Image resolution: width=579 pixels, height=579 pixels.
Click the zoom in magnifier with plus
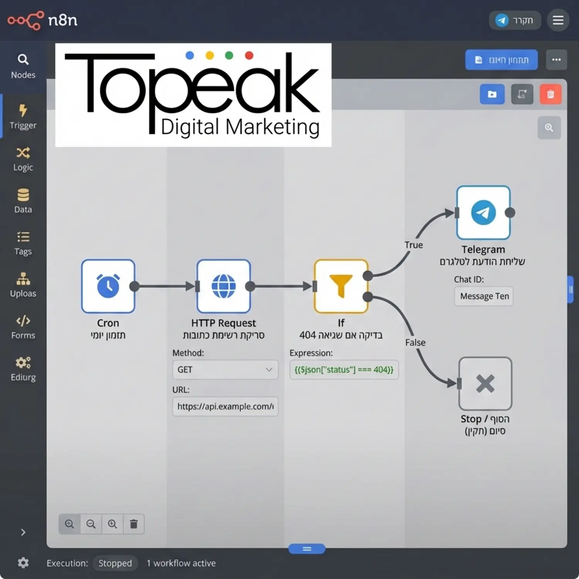click(x=112, y=524)
